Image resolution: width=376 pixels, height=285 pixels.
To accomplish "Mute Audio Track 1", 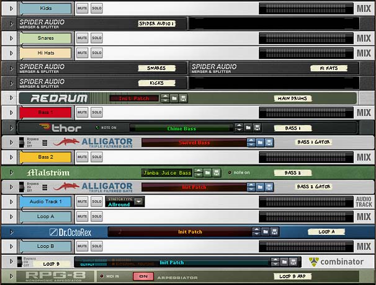I will click(x=83, y=201).
